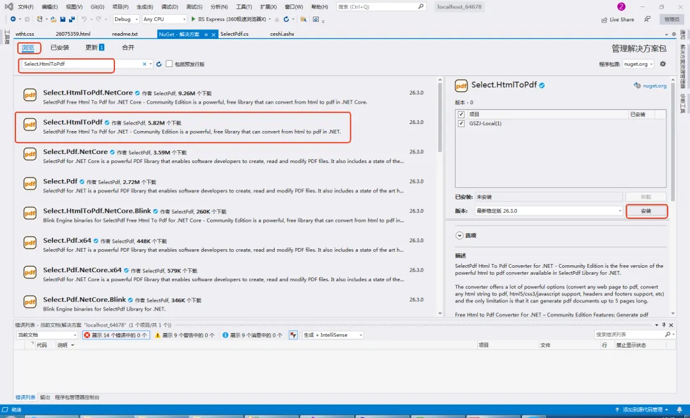690x418 pixels.
Task: Pin the NuGet solution tab
Action: coord(206,35)
